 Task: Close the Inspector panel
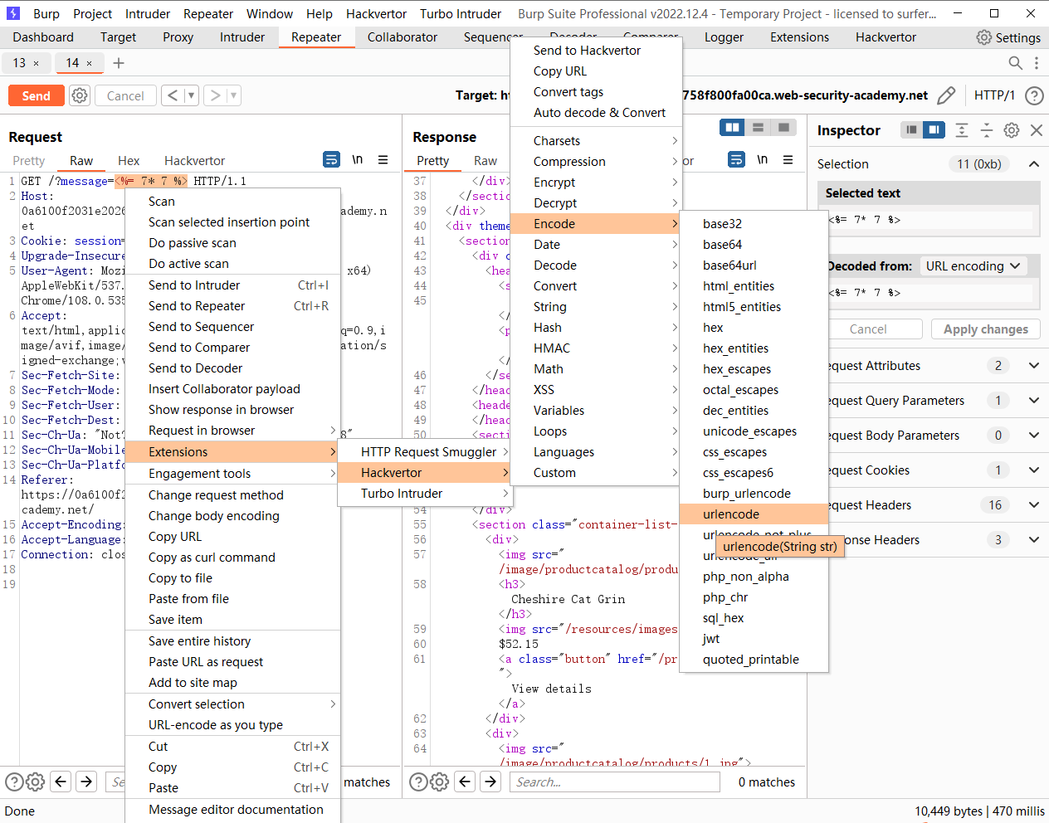point(1037,129)
